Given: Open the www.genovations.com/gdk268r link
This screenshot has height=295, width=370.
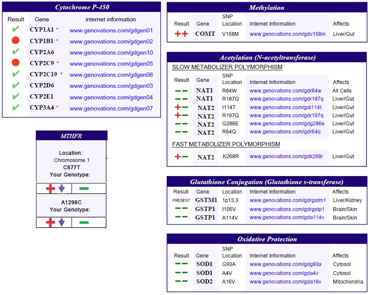Looking at the screenshot, I should pos(286,156).
